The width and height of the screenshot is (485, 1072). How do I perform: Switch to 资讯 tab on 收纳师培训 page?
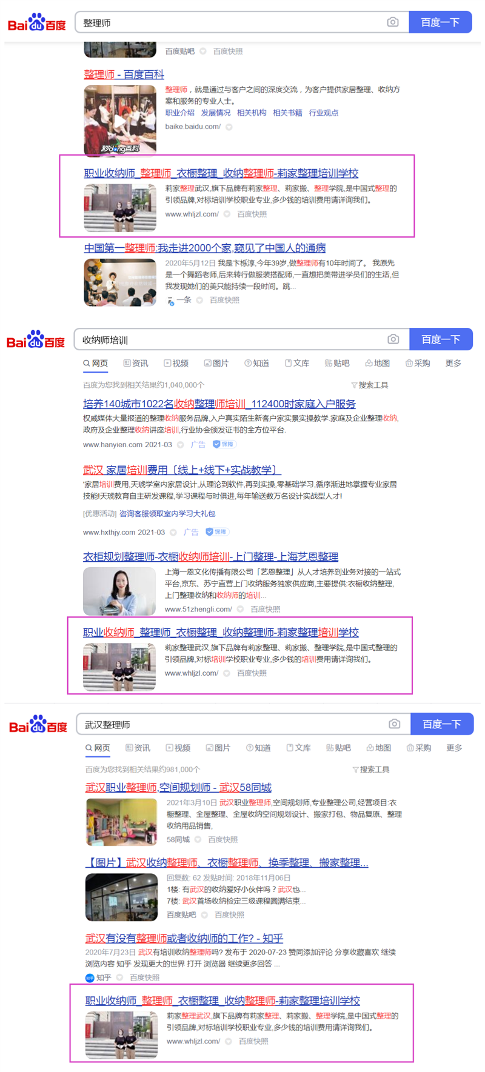click(x=136, y=363)
